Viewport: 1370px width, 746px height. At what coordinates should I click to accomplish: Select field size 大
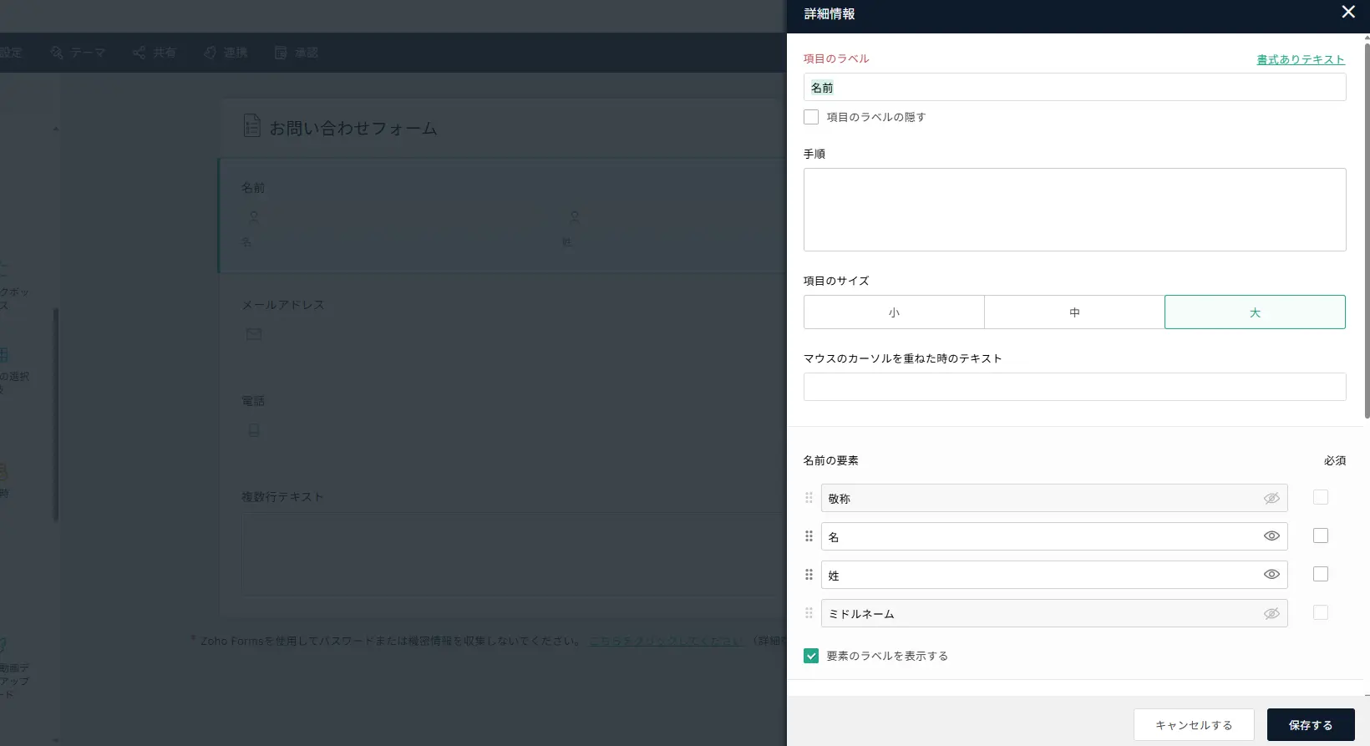click(x=1255, y=312)
